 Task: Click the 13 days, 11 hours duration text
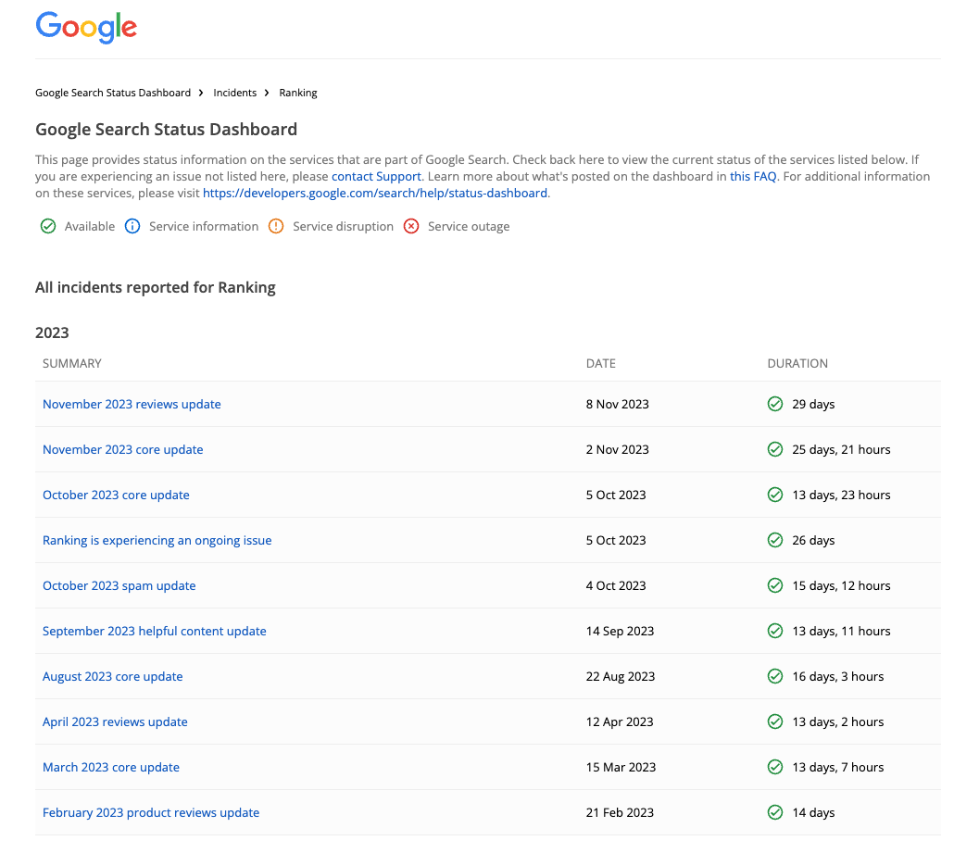pyautogui.click(x=841, y=631)
